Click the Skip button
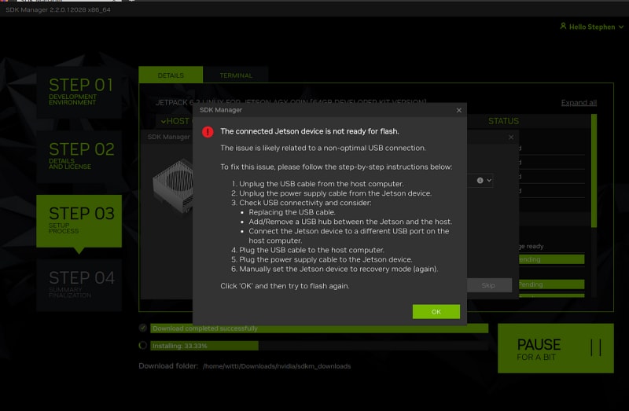Viewport: 629px width, 411px height. point(487,285)
